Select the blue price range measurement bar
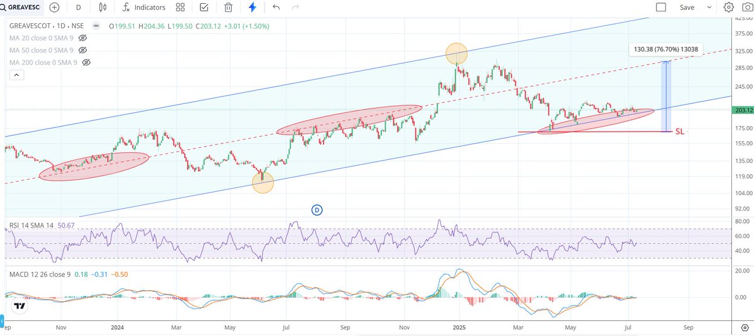The image size is (754, 336). (x=665, y=97)
